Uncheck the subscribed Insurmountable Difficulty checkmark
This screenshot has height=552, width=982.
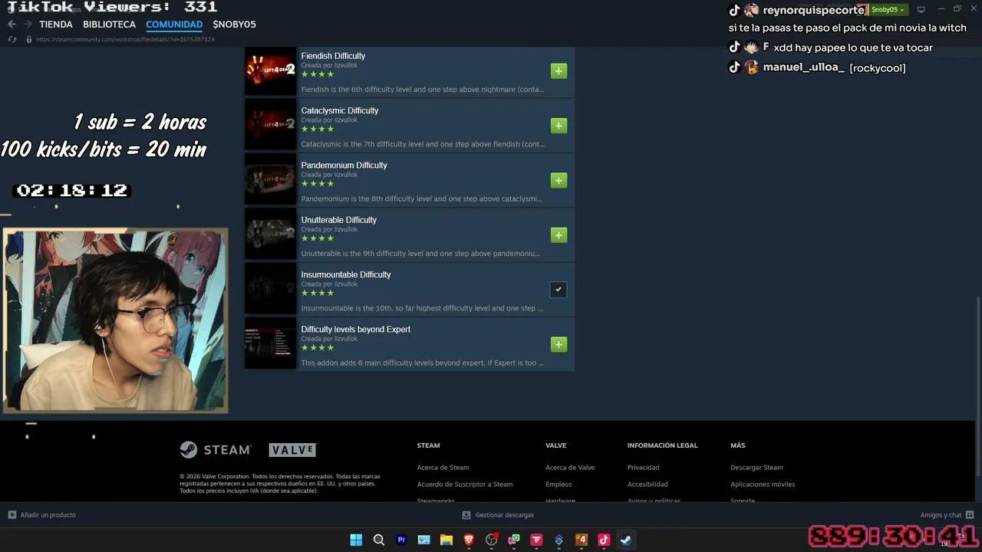(559, 290)
